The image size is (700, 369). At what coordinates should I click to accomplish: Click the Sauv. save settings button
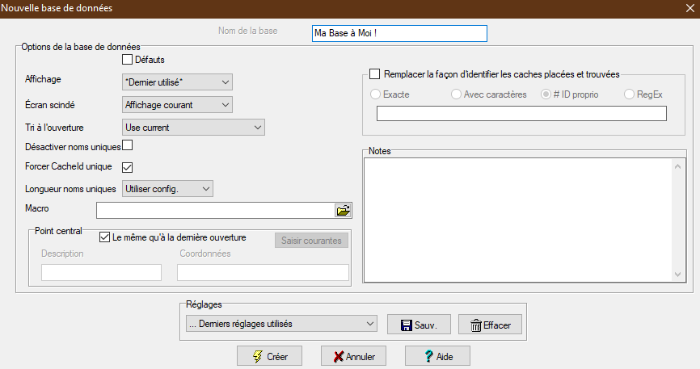(x=419, y=325)
